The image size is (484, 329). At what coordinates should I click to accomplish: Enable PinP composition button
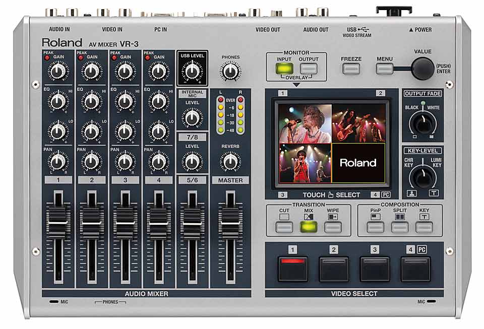[375, 227]
